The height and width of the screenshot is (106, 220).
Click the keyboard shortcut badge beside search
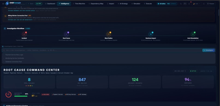tap(185, 4)
